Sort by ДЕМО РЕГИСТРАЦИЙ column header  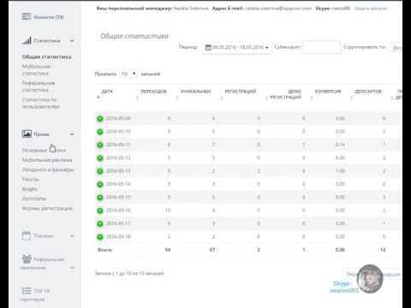(285, 94)
